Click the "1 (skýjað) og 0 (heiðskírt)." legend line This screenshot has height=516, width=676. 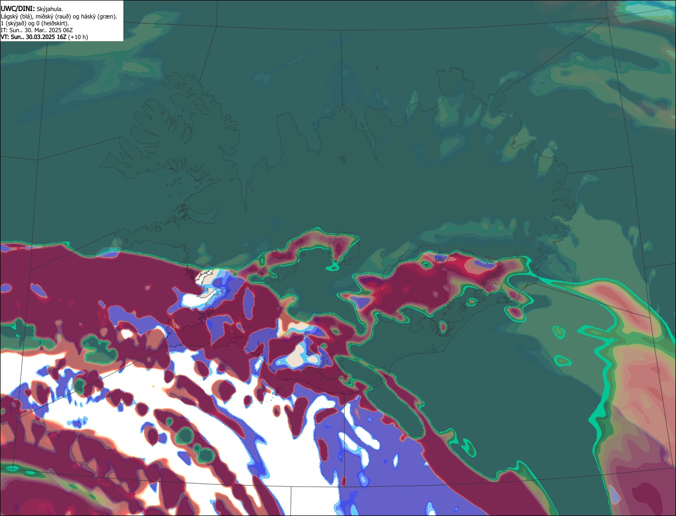coord(34,23)
